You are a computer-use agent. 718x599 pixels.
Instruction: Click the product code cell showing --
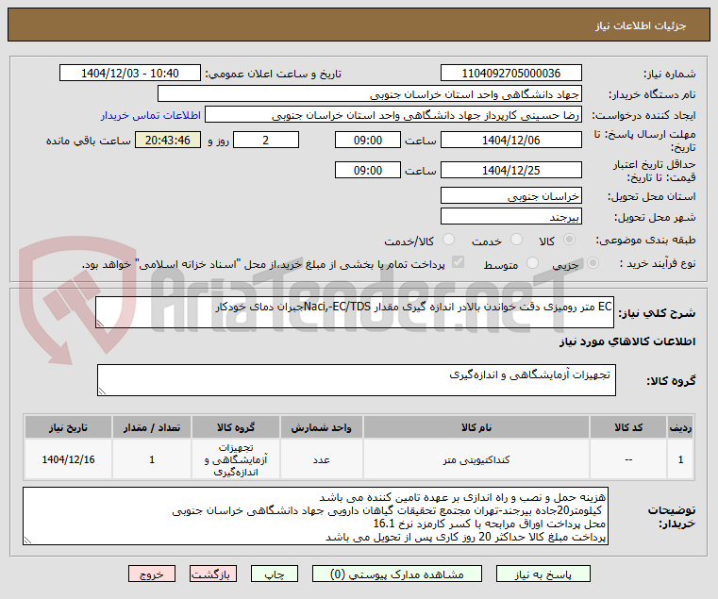[x=628, y=459]
